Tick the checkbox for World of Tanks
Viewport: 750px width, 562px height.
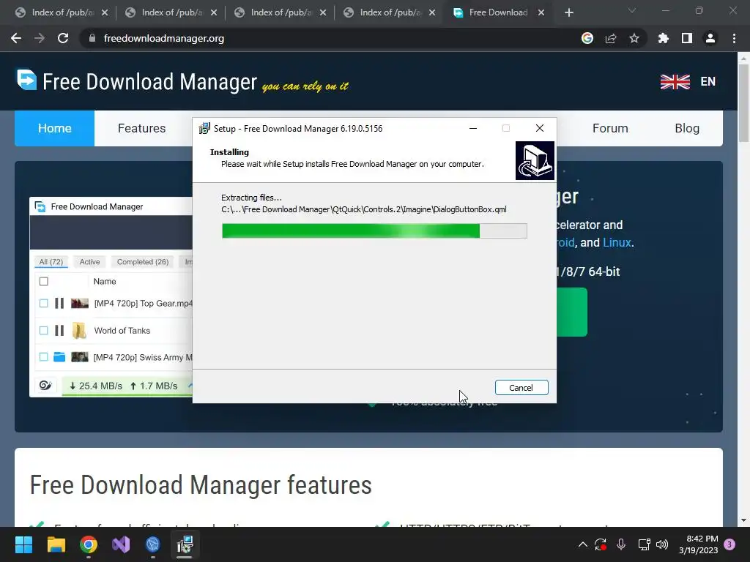click(x=43, y=330)
